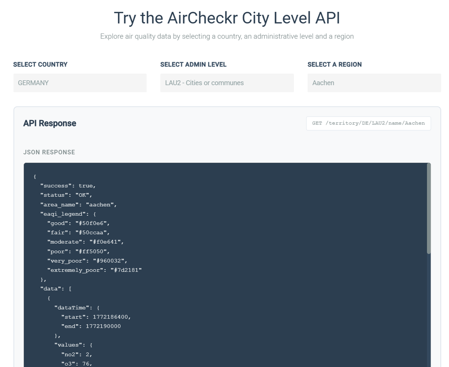Screen dimensions: 449x367
Task: Change the Aachen region selection
Action: (x=374, y=83)
